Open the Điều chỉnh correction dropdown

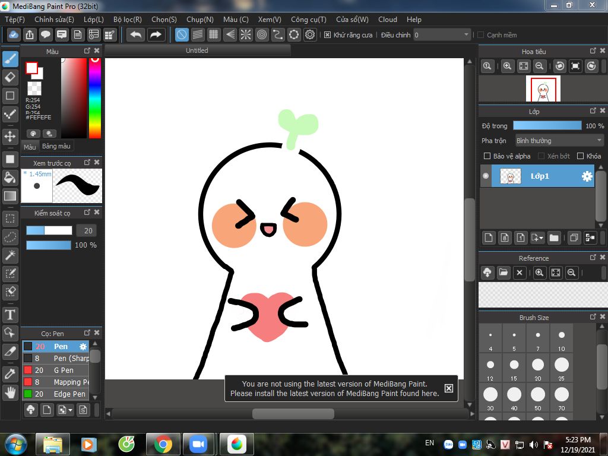click(x=442, y=35)
